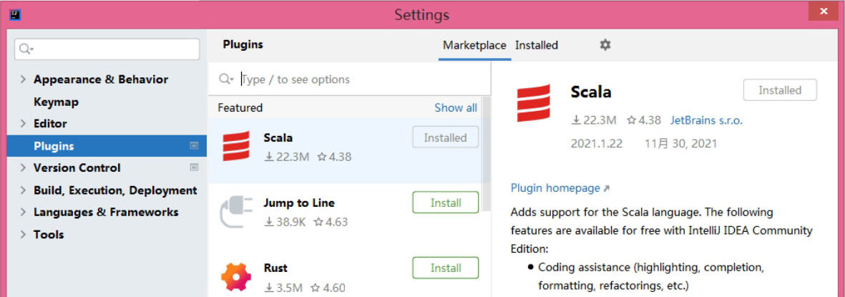Expand the Editor settings node
The width and height of the screenshot is (845, 297).
(23, 123)
